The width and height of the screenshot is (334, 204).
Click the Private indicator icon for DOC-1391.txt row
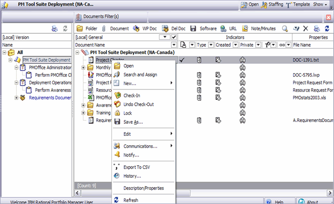(x=243, y=60)
